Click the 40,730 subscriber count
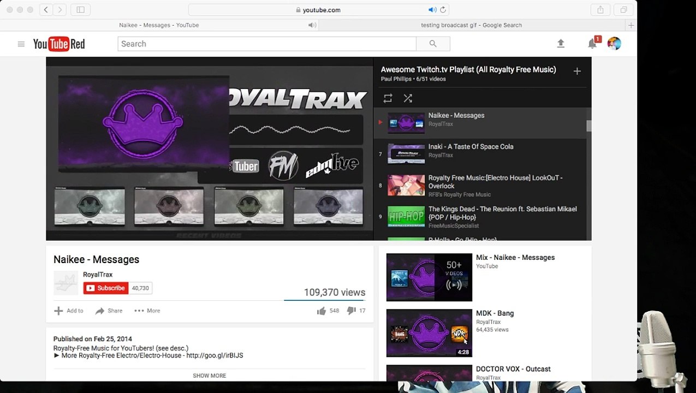The image size is (696, 393). tap(140, 288)
